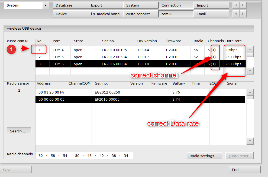Image resolution: width=268 pixels, height=177 pixels.
Task: Click the Data rate column header
Action: (234, 41)
